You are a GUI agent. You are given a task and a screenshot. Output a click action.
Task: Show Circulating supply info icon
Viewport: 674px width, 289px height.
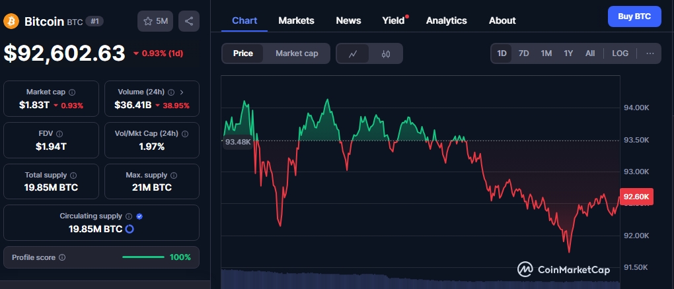(129, 216)
